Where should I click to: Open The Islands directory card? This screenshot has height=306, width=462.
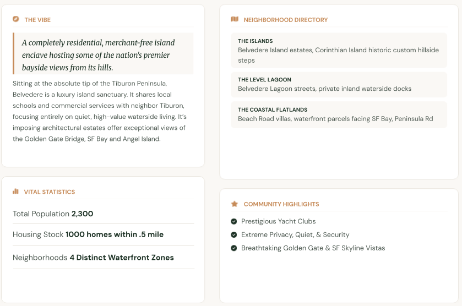[x=339, y=51]
